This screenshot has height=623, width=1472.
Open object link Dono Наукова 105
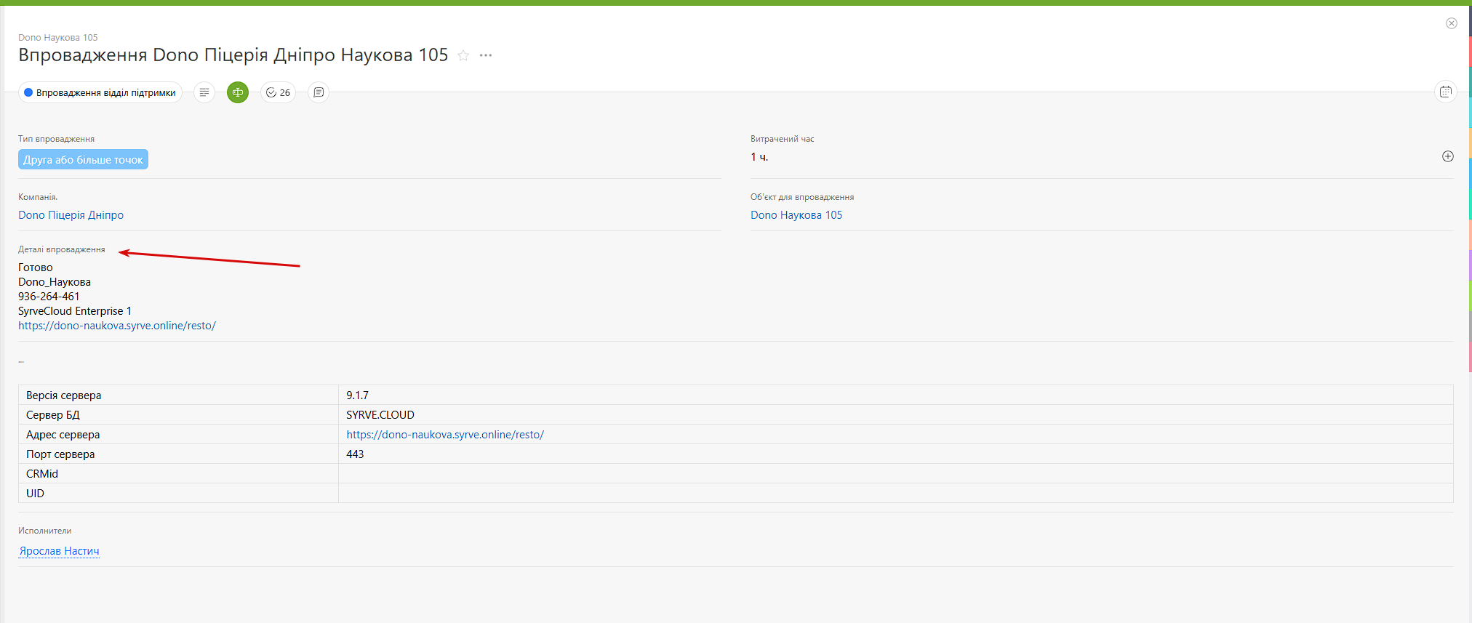(x=796, y=215)
